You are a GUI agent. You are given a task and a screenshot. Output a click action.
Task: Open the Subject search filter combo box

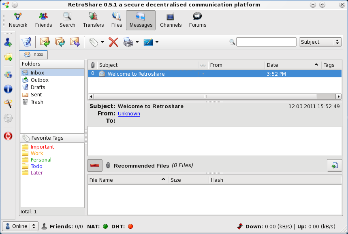[320, 42]
